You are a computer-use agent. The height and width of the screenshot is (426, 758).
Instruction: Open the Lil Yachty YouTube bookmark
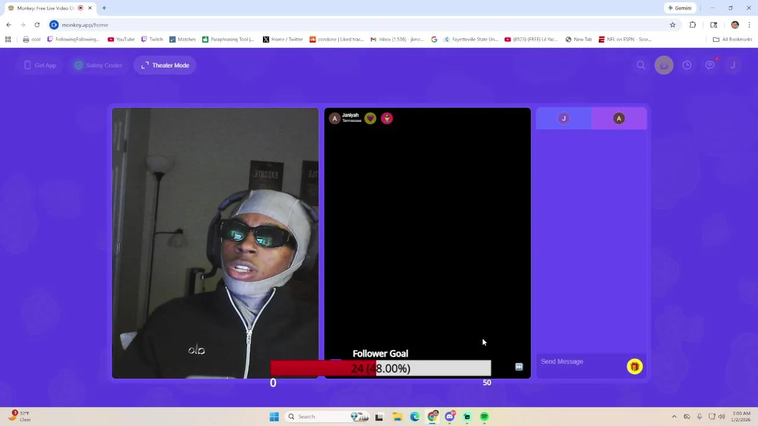pos(531,40)
